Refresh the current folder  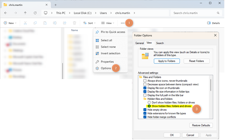tap(35, 13)
